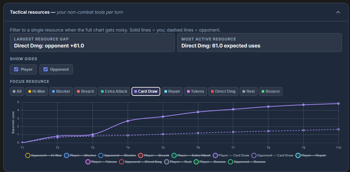Filter chart to Direct Dmg resource
This screenshot has width=350, height=172.
[223, 91]
